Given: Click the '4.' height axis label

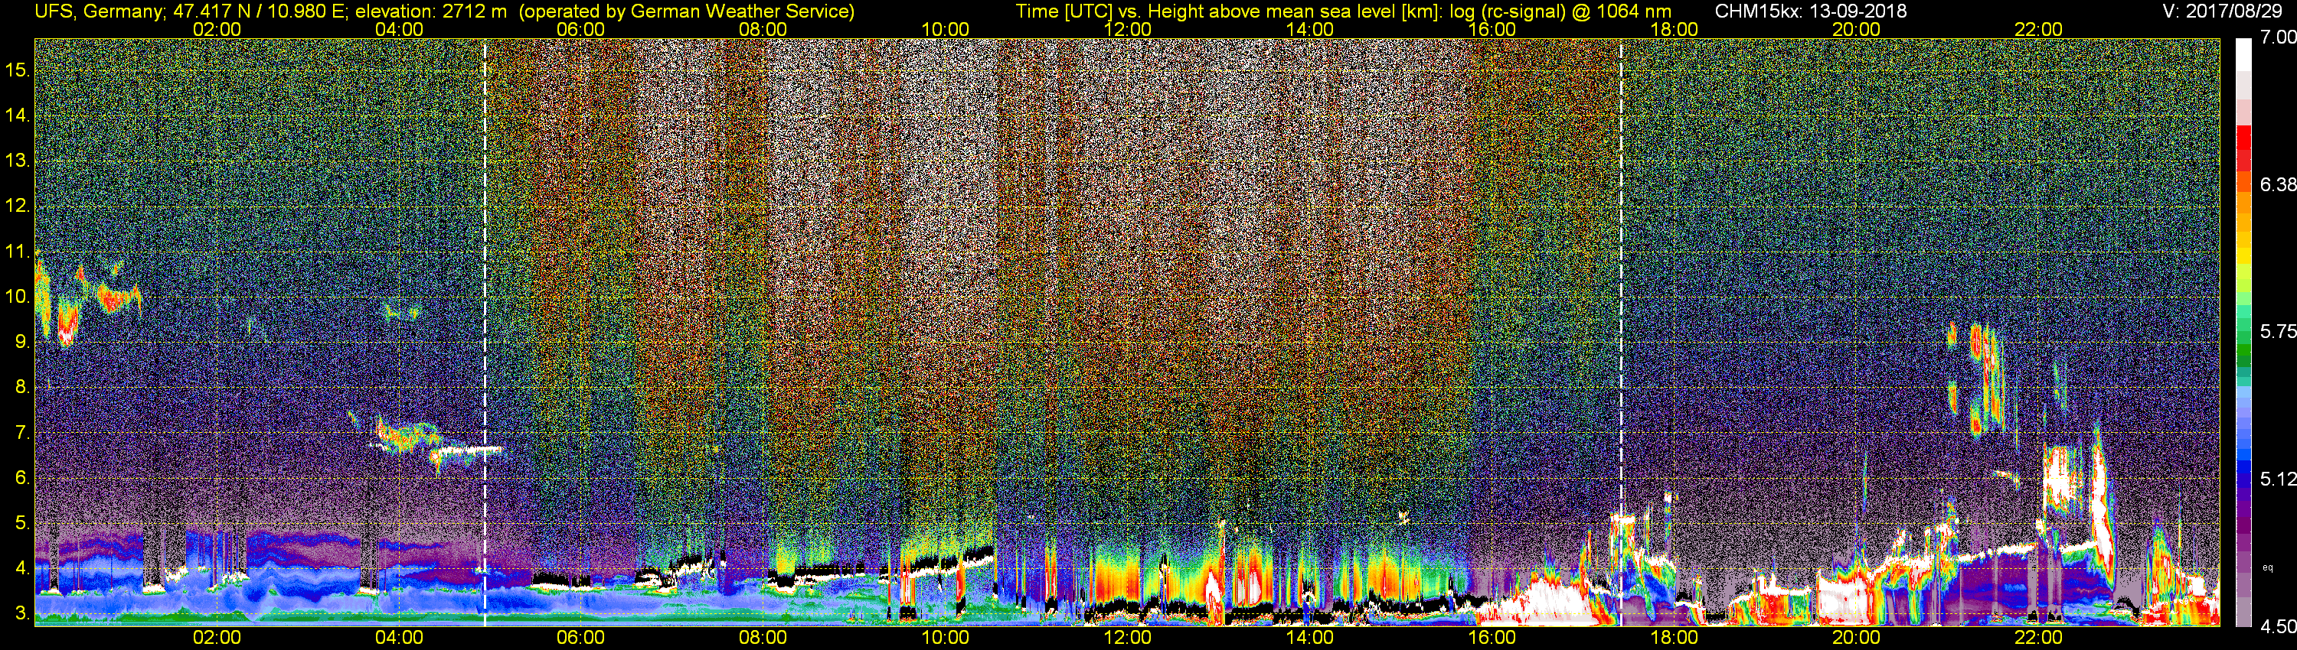Looking at the screenshot, I should tap(23, 568).
